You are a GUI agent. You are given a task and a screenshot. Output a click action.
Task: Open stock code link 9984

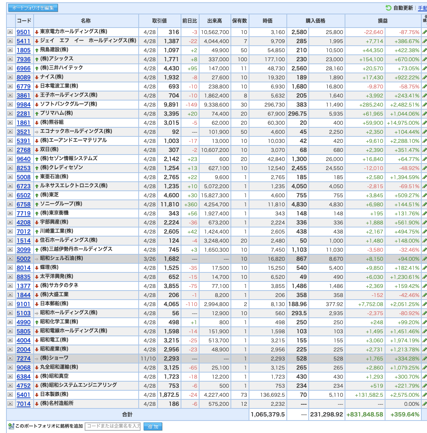point(23,105)
